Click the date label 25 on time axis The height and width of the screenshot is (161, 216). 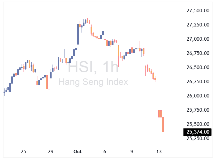(x=23, y=152)
